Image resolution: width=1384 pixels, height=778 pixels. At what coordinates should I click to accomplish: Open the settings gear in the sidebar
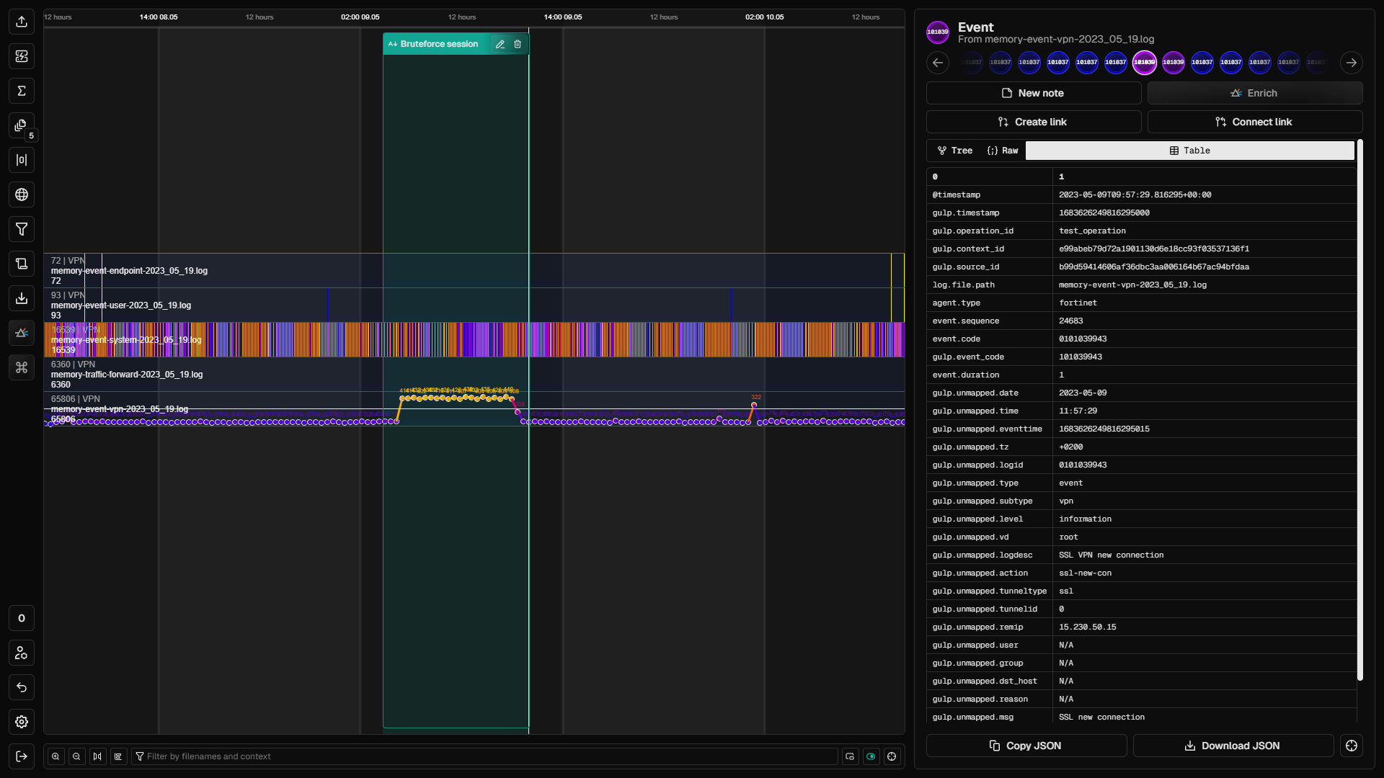point(22,722)
